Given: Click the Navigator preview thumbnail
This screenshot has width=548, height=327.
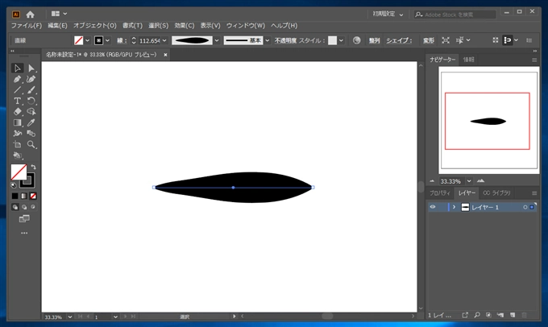Looking at the screenshot, I should pos(489,120).
